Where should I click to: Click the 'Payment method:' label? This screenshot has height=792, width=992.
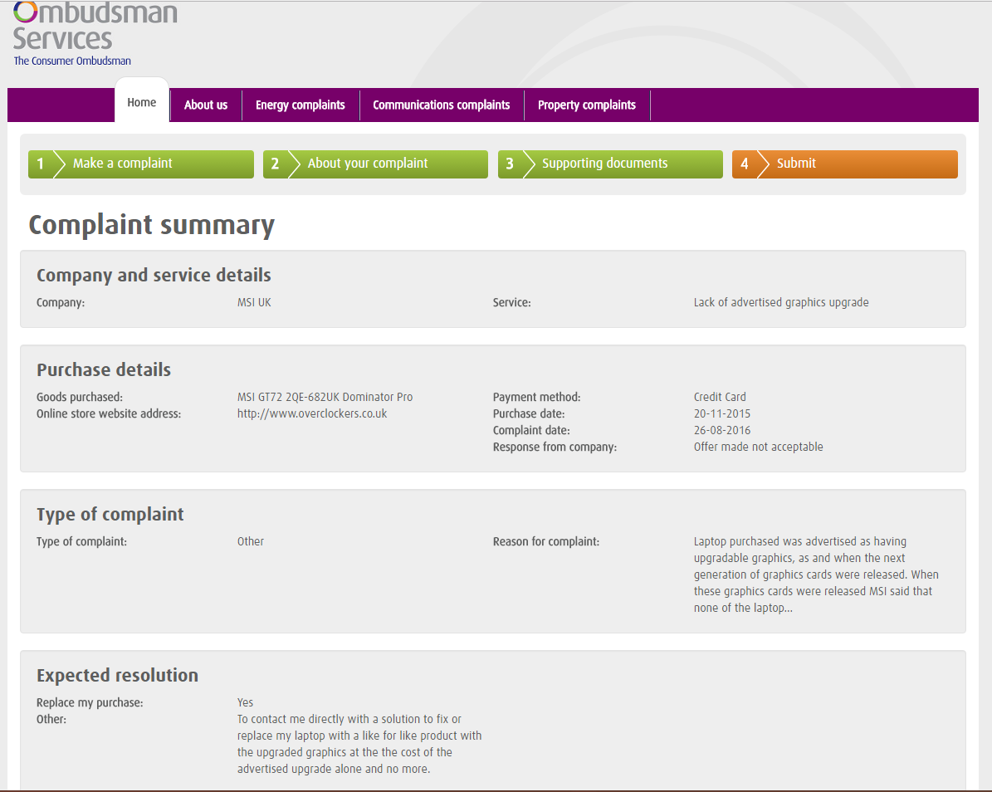[x=536, y=398]
